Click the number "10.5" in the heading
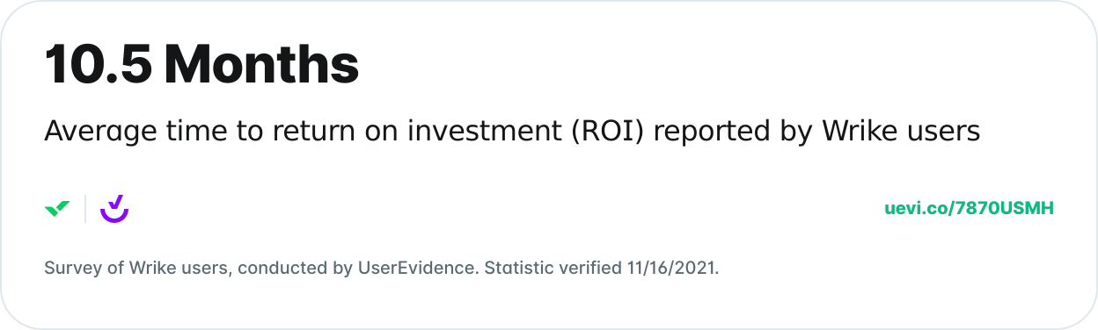 (x=98, y=64)
